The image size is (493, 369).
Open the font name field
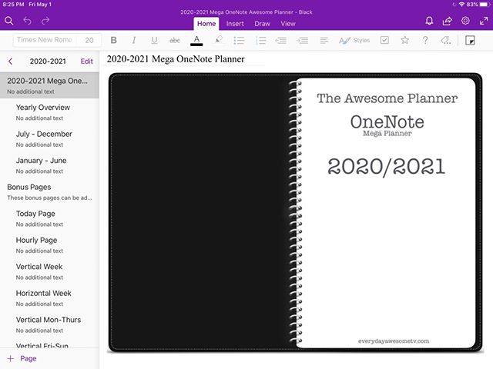pos(45,40)
